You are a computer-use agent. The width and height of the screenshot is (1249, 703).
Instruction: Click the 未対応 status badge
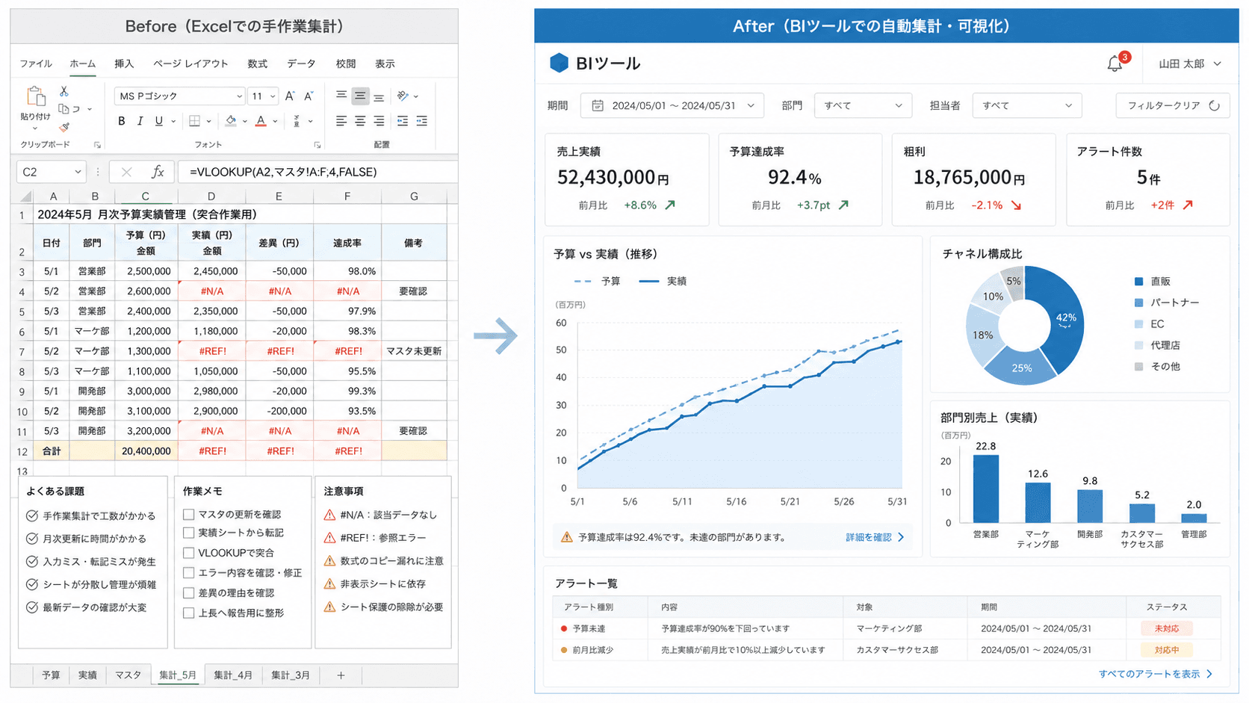tap(1166, 629)
